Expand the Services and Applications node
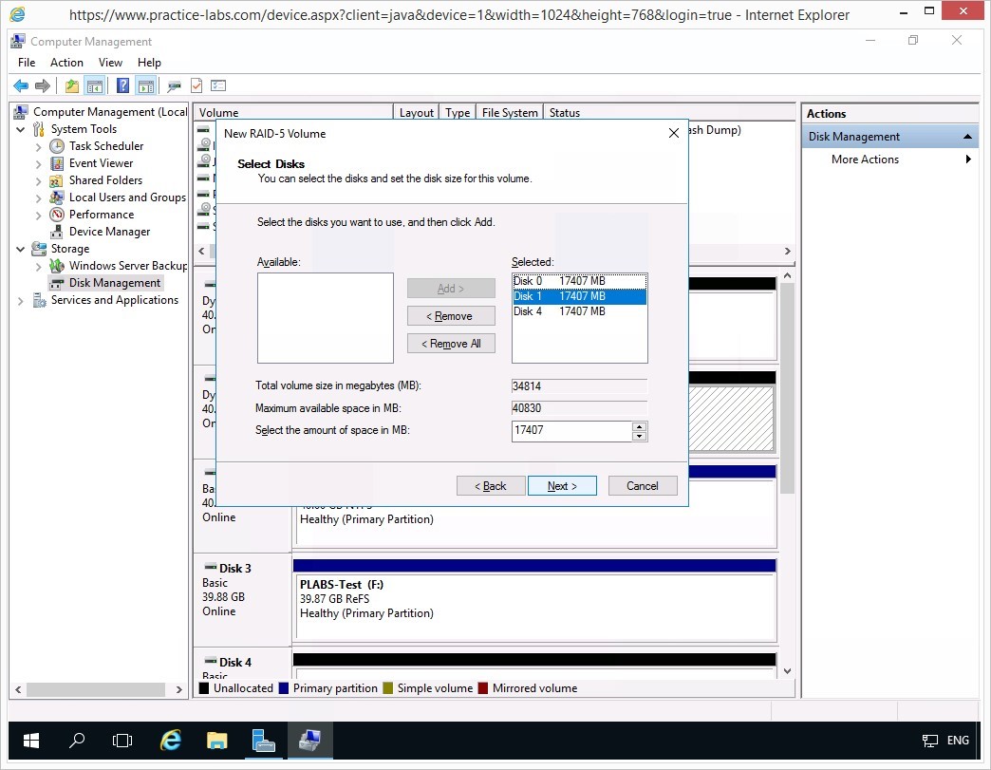This screenshot has height=770, width=991. tap(21, 300)
